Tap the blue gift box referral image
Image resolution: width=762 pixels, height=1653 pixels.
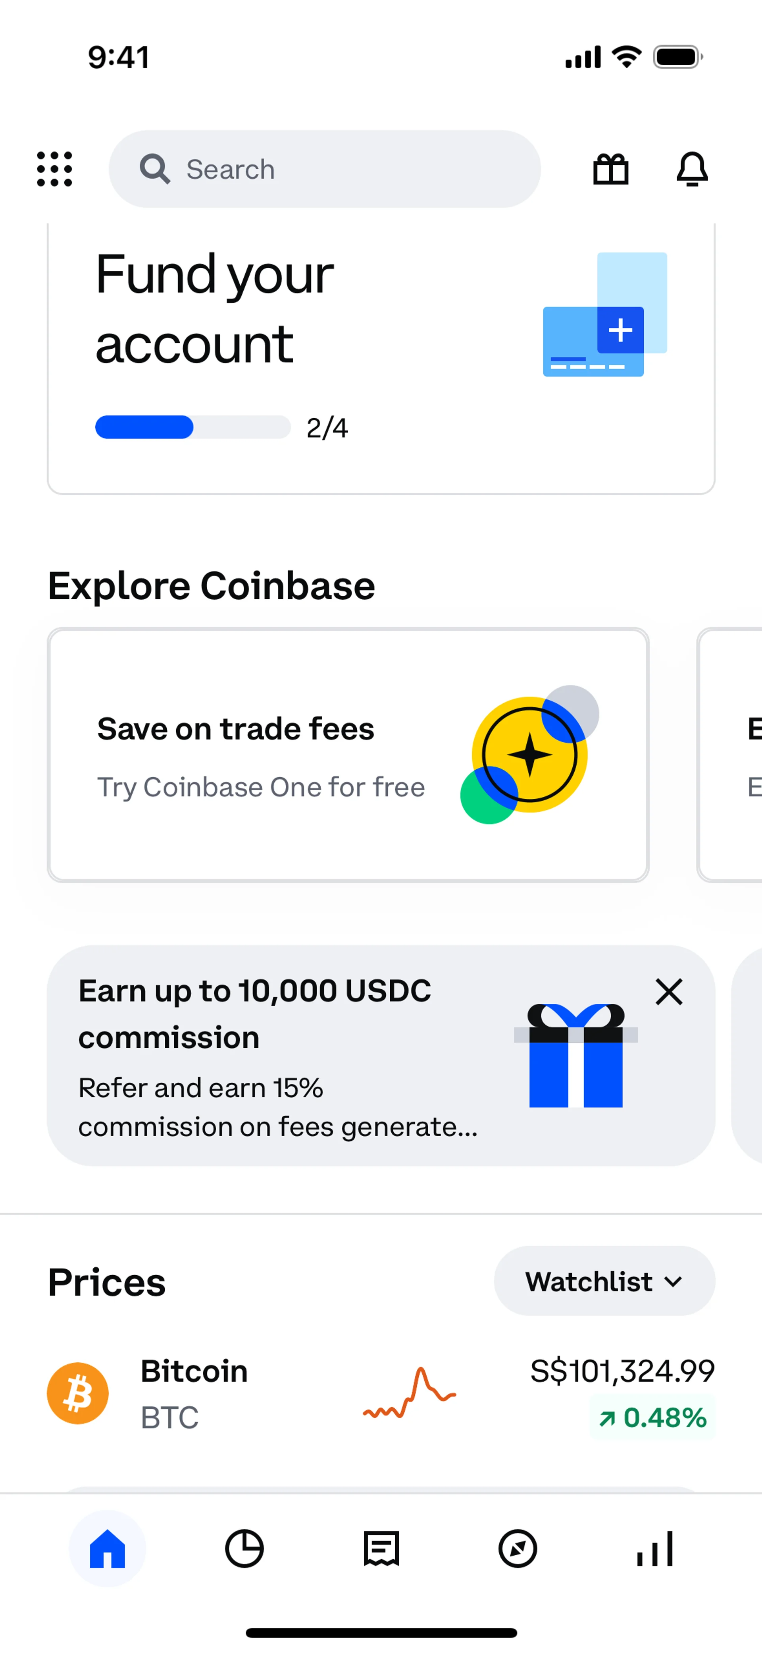[575, 1056]
